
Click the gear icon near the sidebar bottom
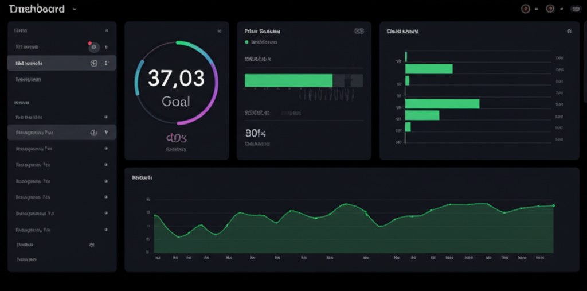pos(91,245)
